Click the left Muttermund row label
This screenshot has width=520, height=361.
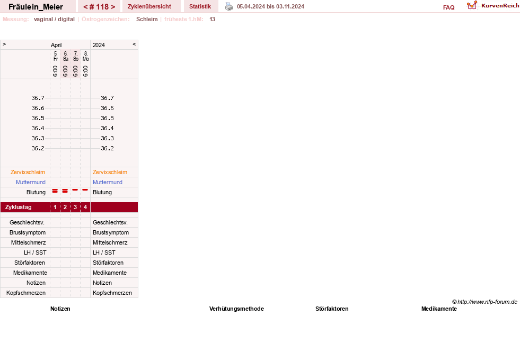[x=31, y=182]
